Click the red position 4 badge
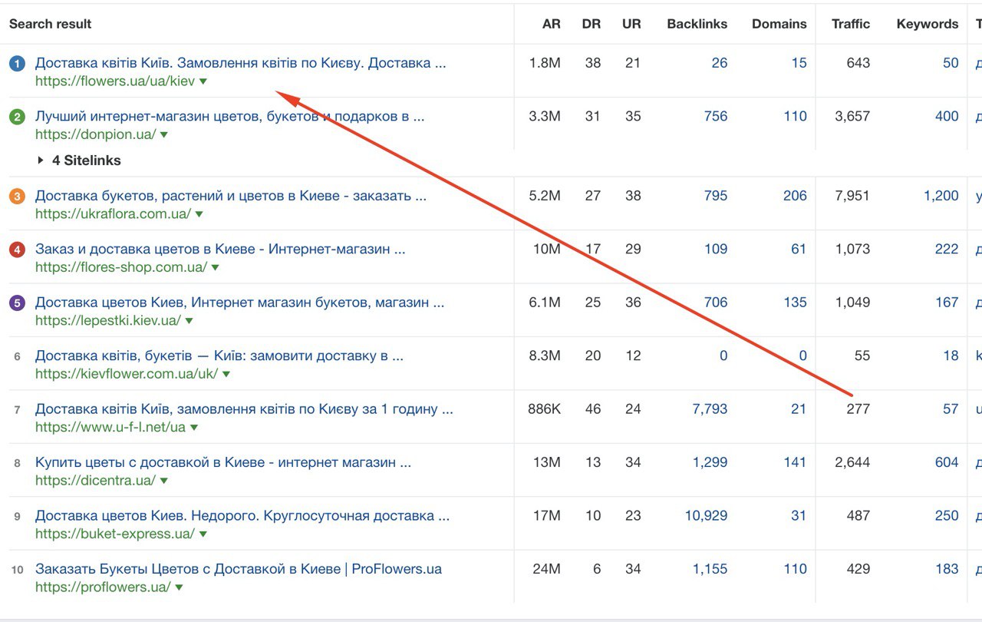982x622 pixels. click(x=17, y=250)
